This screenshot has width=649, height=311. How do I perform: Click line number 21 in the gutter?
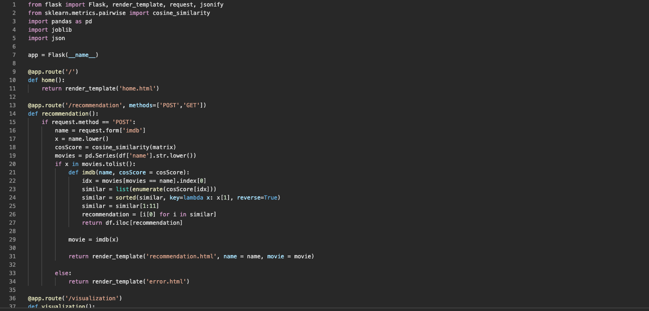coord(13,173)
